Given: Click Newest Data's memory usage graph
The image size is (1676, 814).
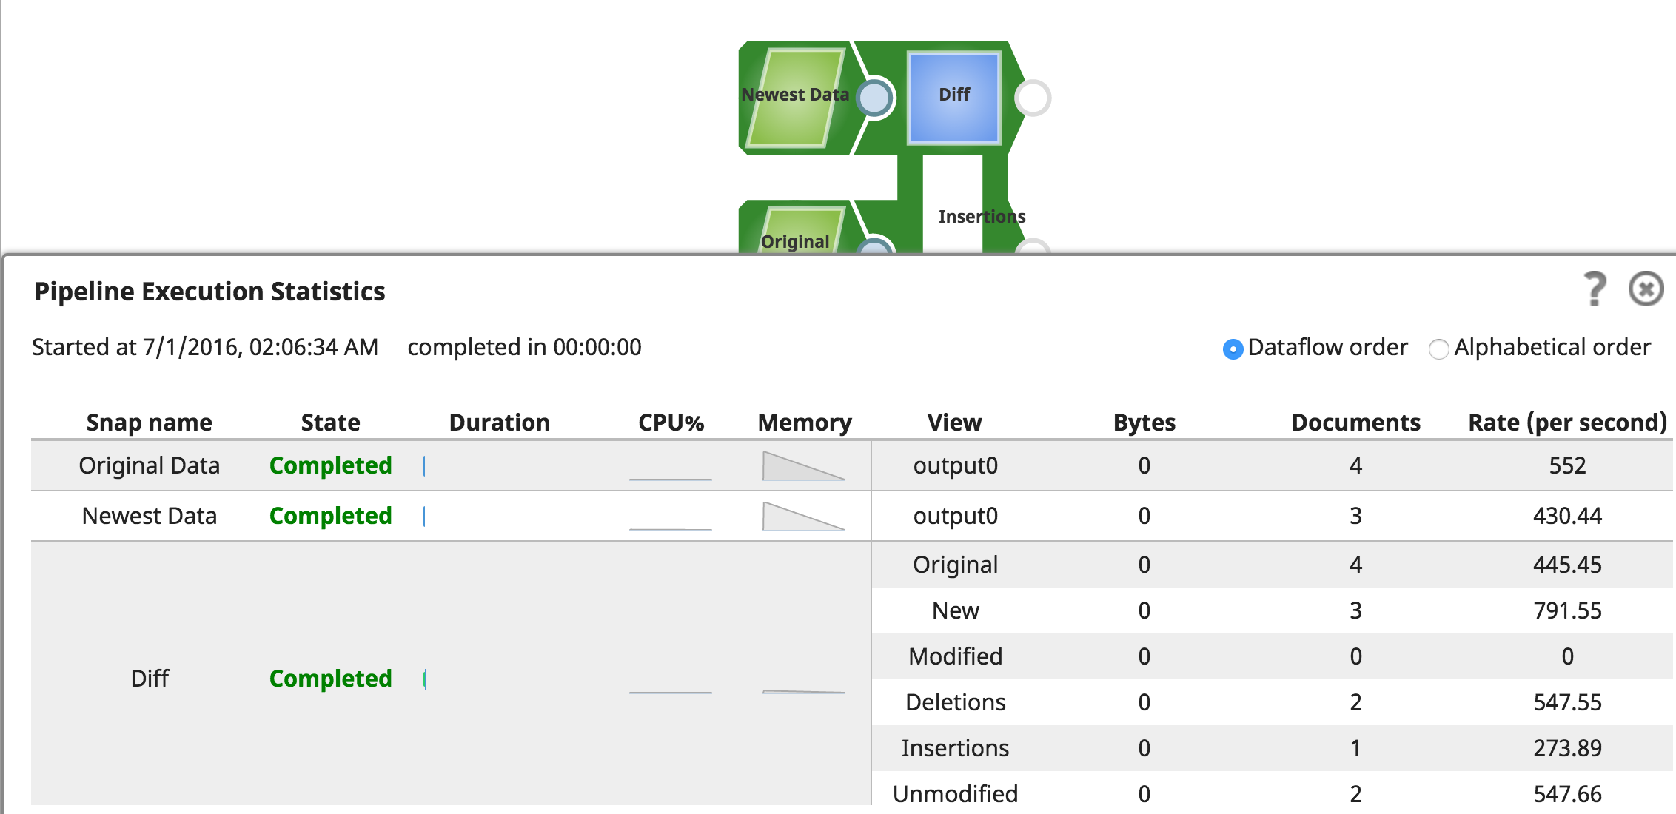Looking at the screenshot, I should coord(803,517).
